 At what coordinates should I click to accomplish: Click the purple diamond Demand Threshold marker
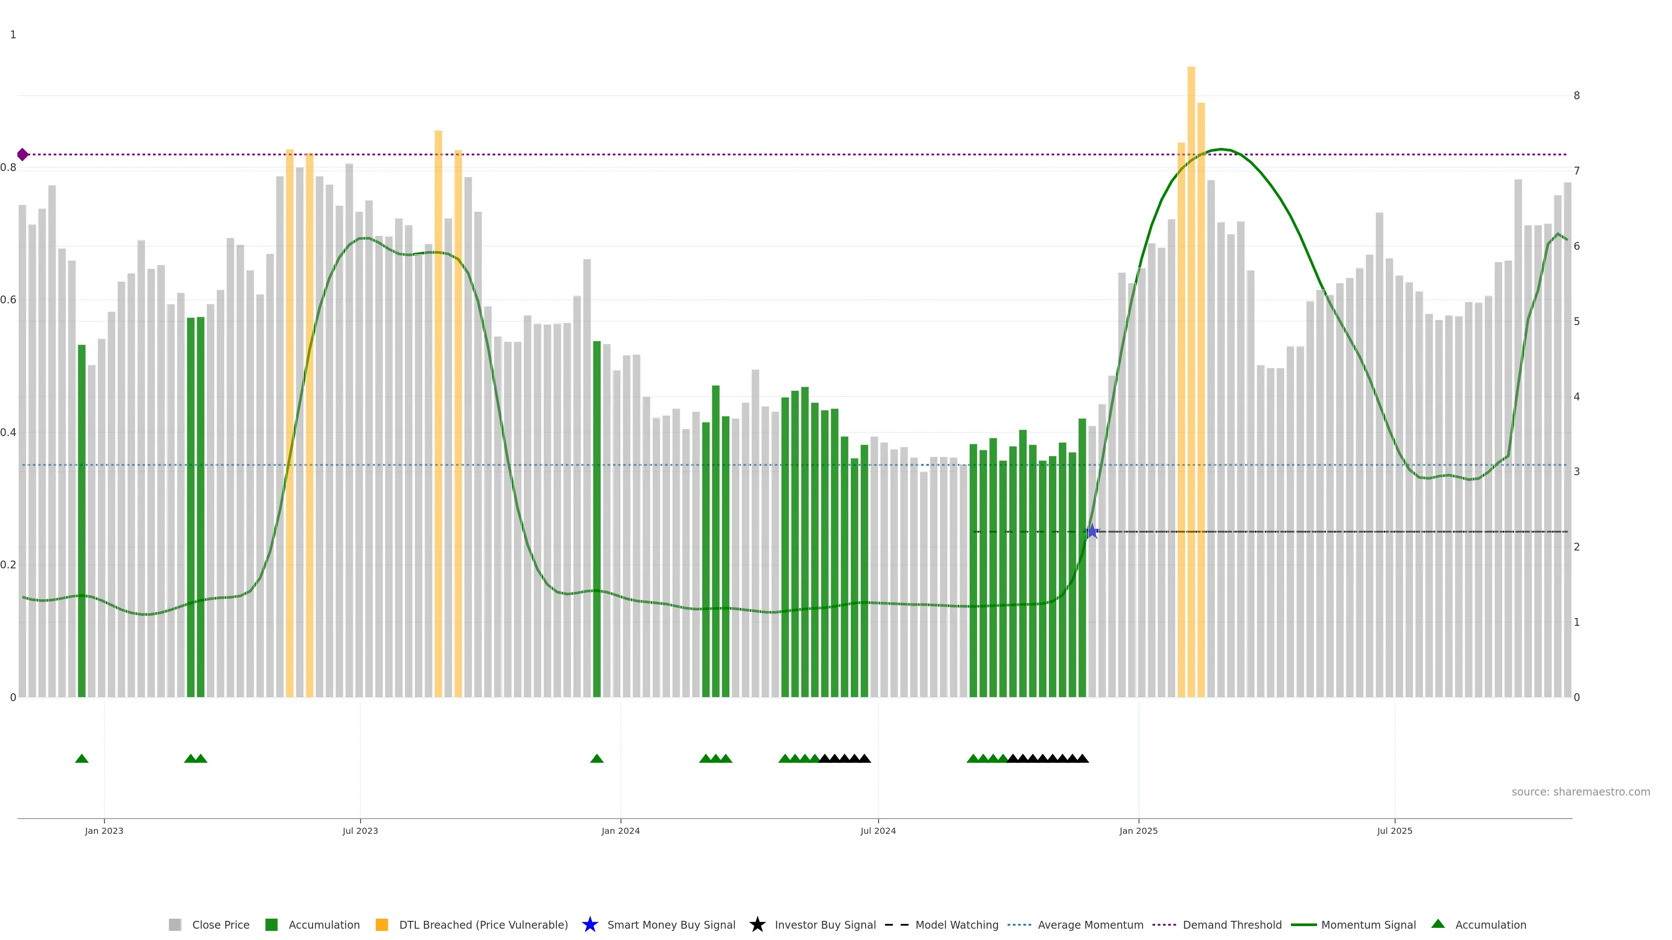(23, 154)
